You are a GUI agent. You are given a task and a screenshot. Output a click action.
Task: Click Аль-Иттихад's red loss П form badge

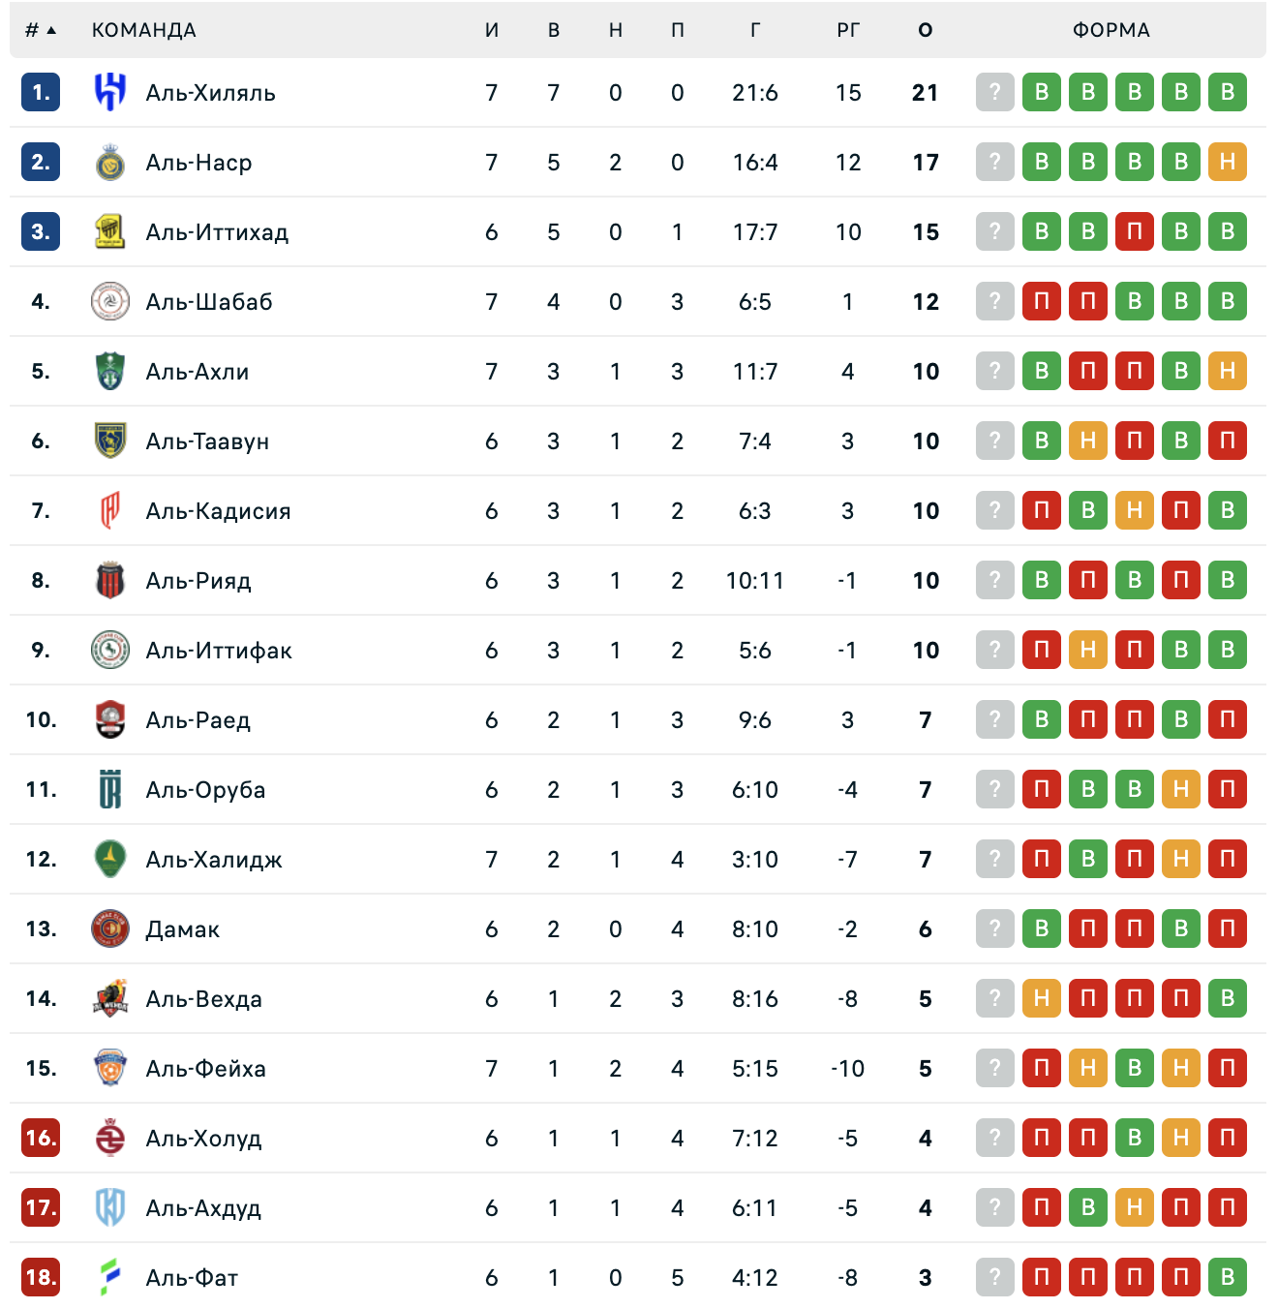pos(1135,231)
